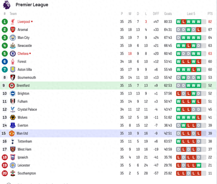The width and height of the screenshot is (217, 184).
Task: Click the Crystal Palace team name
Action: (x=27, y=109)
